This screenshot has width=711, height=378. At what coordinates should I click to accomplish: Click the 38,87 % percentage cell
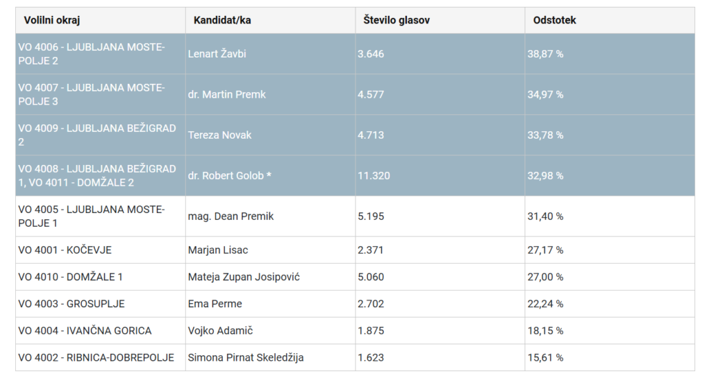coord(545,54)
